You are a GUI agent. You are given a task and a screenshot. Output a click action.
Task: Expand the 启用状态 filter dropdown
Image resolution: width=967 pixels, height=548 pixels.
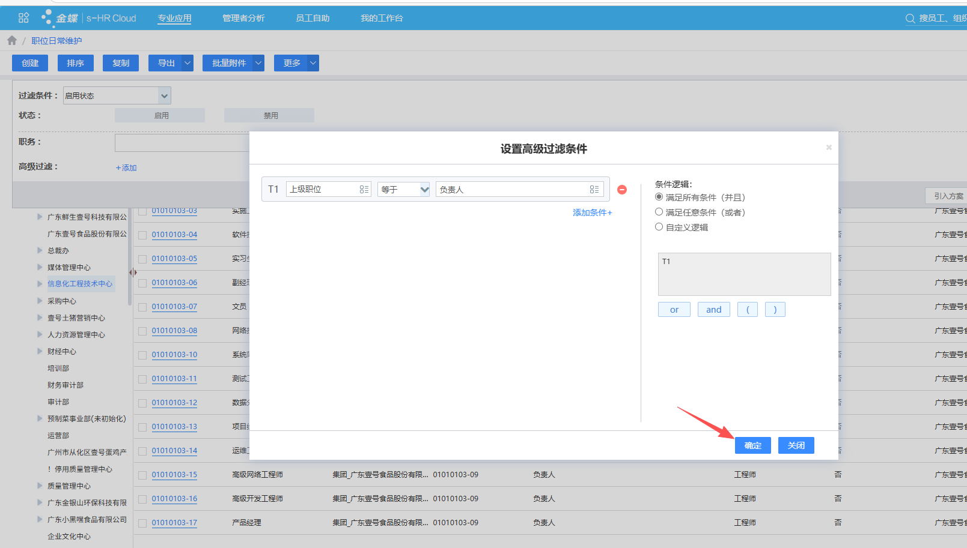164,95
